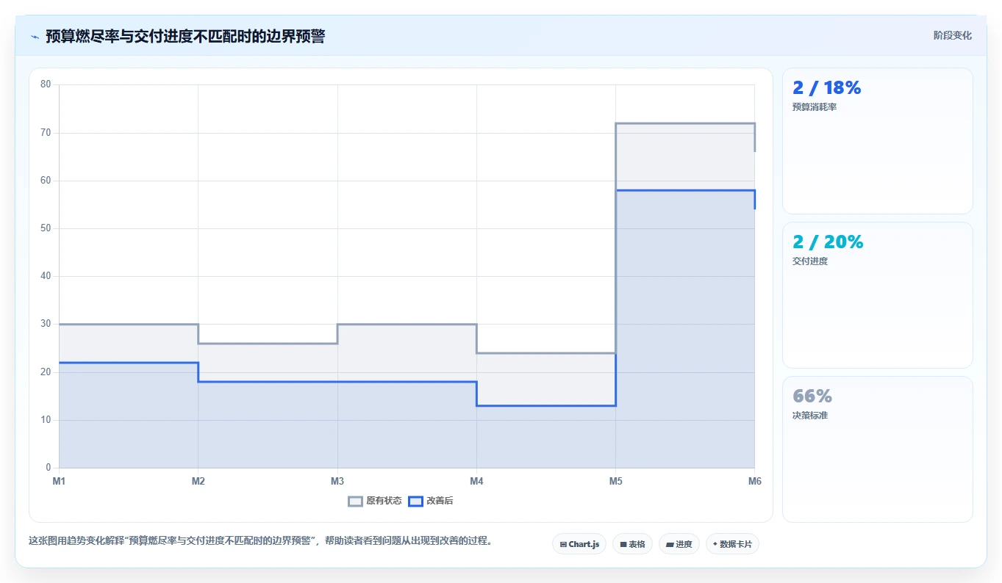Click the 2 / 18% value
This screenshot has height=583, width=1002.
826,88
